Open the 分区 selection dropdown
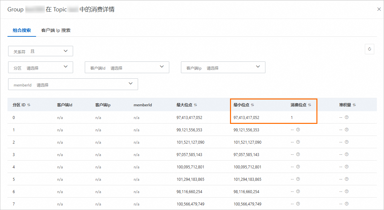This screenshot has height=210, width=384. (x=41, y=67)
